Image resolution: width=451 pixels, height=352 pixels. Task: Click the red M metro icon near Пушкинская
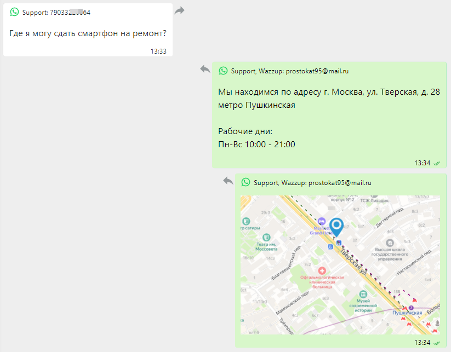[x=405, y=309]
